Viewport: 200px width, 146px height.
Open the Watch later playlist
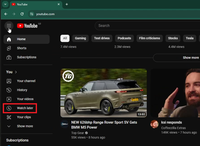(x=25, y=108)
